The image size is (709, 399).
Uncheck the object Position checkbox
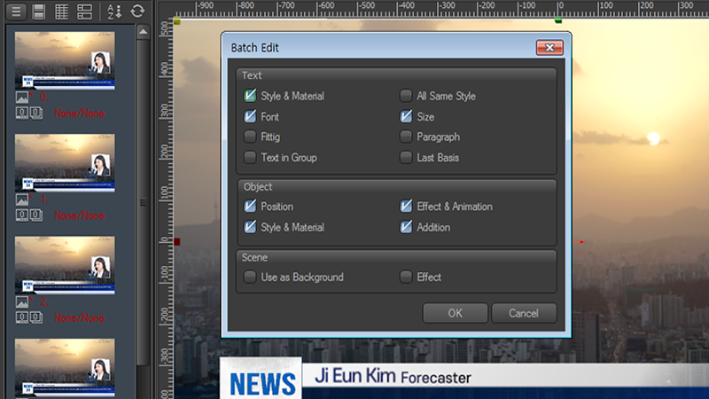(x=250, y=207)
